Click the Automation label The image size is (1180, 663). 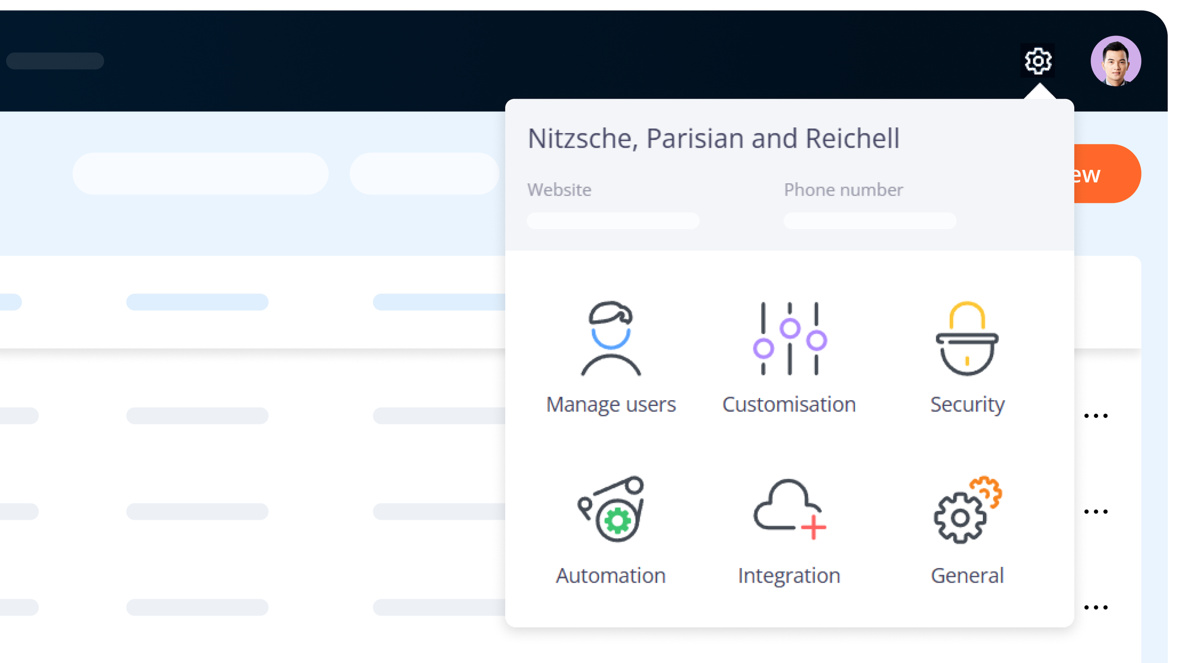point(611,575)
